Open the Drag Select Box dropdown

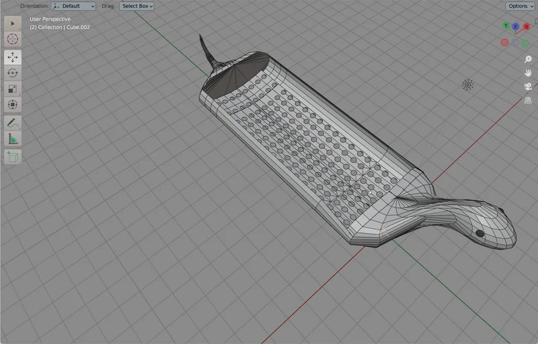coord(137,6)
